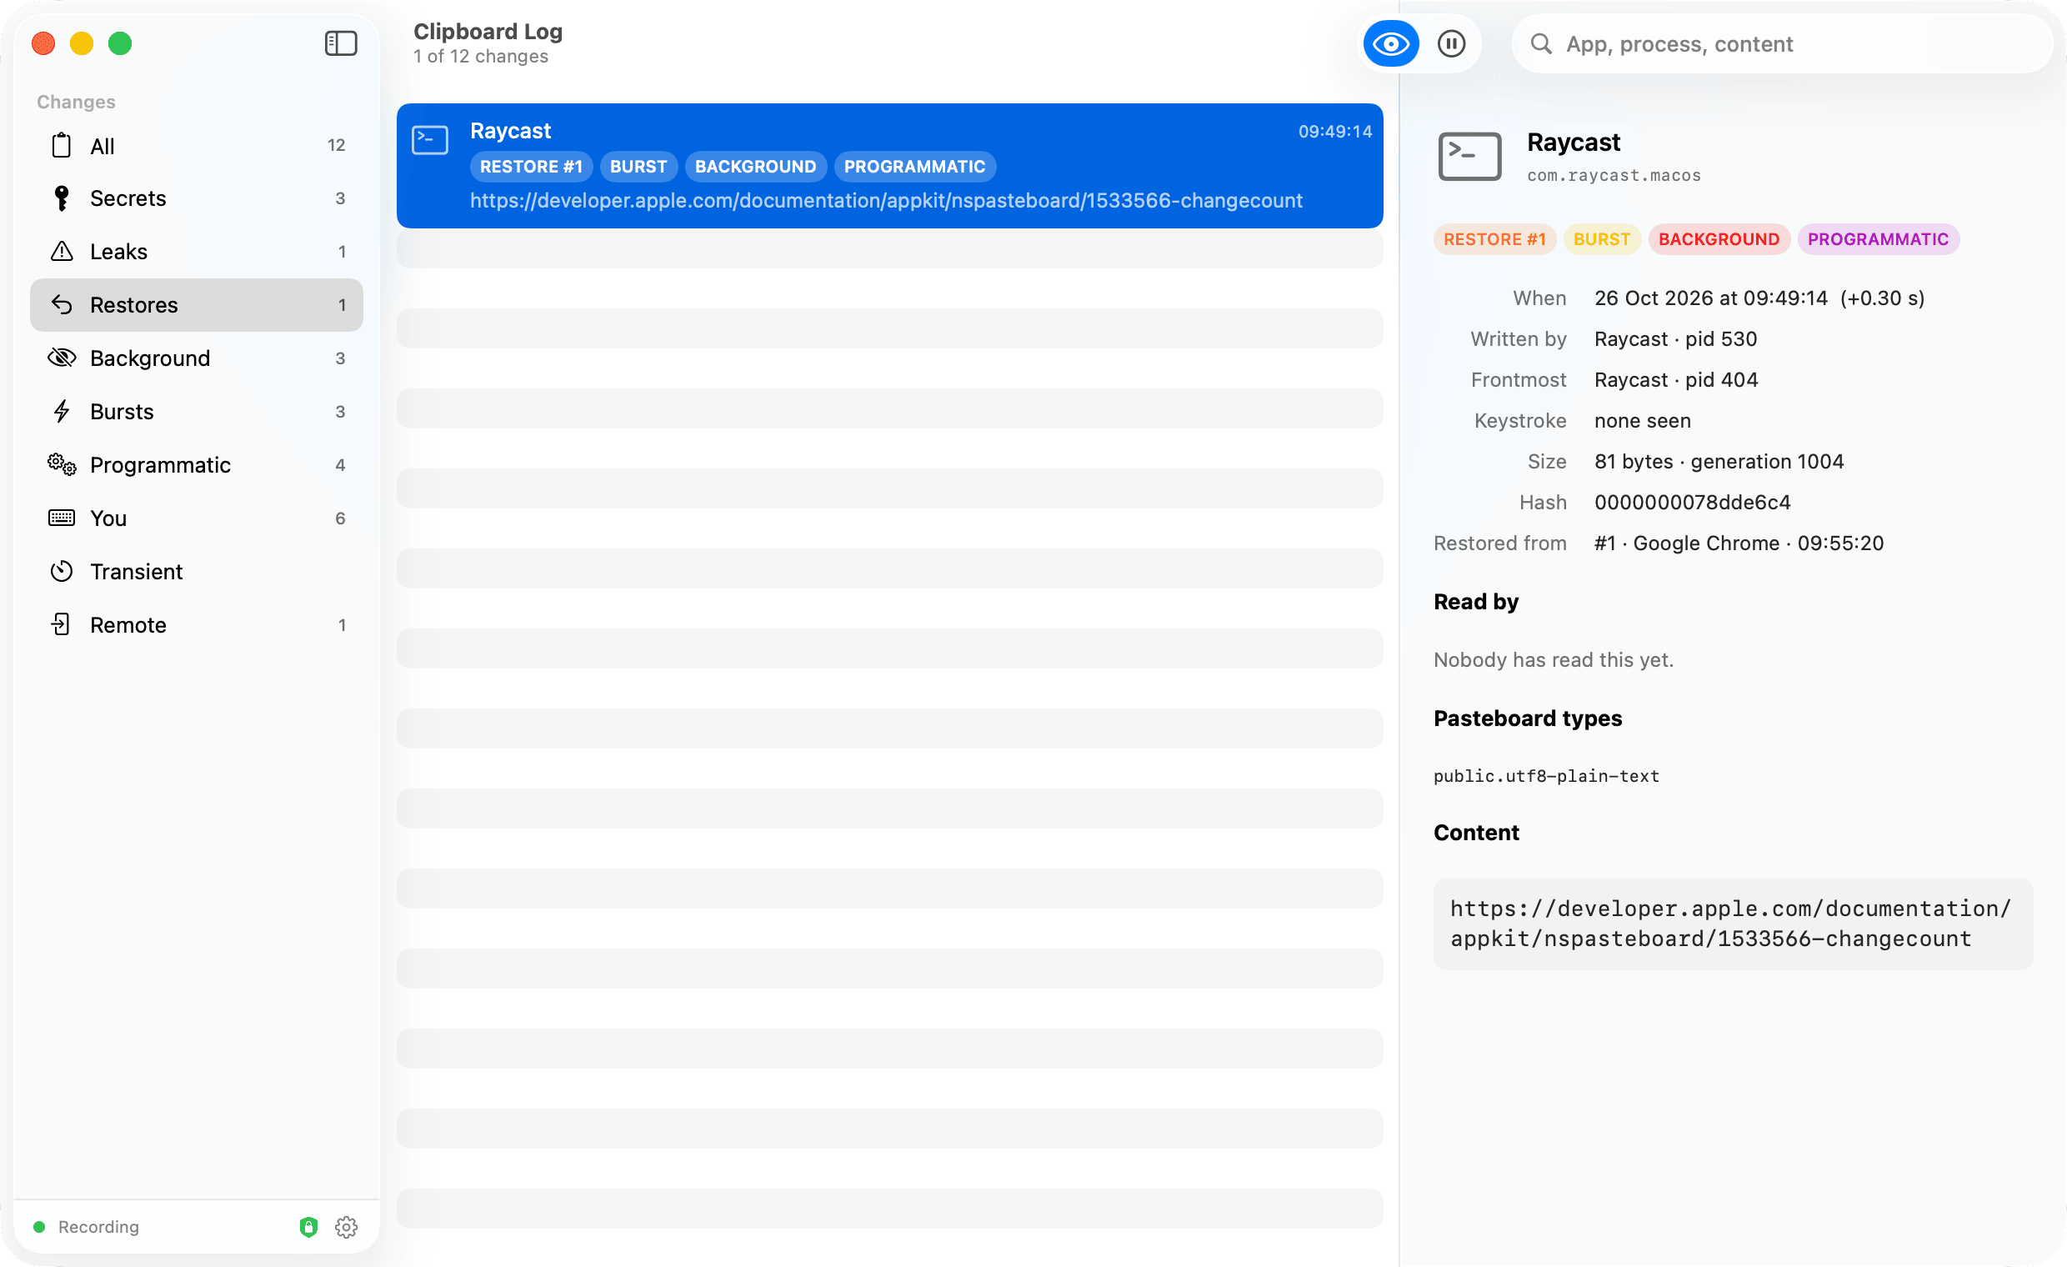Select the Raycast change entry in list
This screenshot has width=2067, height=1267.
point(889,165)
